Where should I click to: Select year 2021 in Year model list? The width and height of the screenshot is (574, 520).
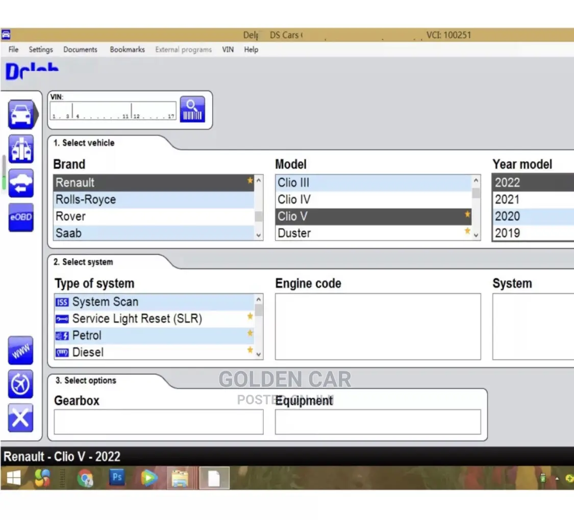pos(508,199)
